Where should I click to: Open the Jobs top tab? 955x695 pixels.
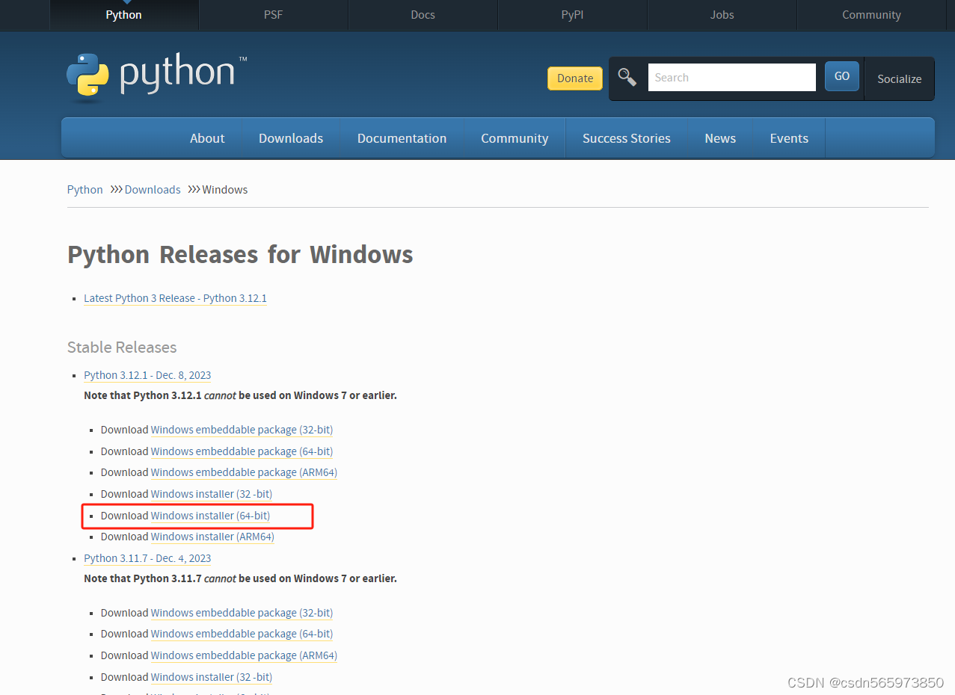coord(722,15)
